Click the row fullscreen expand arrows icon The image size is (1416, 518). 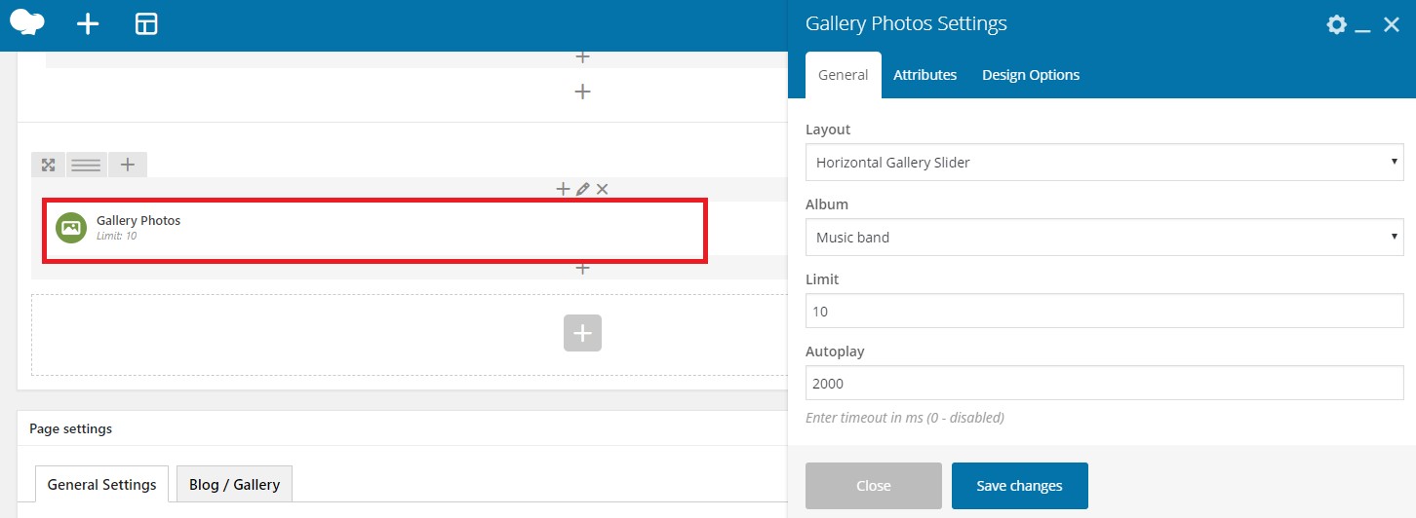(x=48, y=165)
